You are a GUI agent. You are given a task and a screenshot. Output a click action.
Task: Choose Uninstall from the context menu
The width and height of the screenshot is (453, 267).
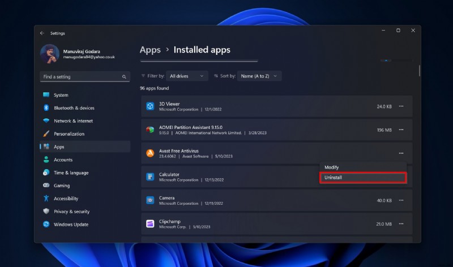coord(363,178)
